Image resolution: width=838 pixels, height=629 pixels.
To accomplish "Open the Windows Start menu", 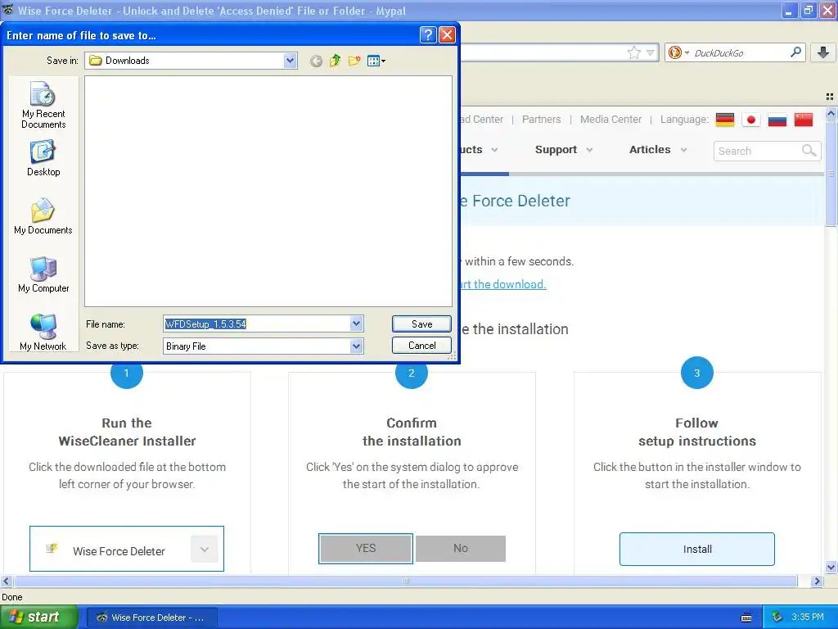I will coord(38,618).
